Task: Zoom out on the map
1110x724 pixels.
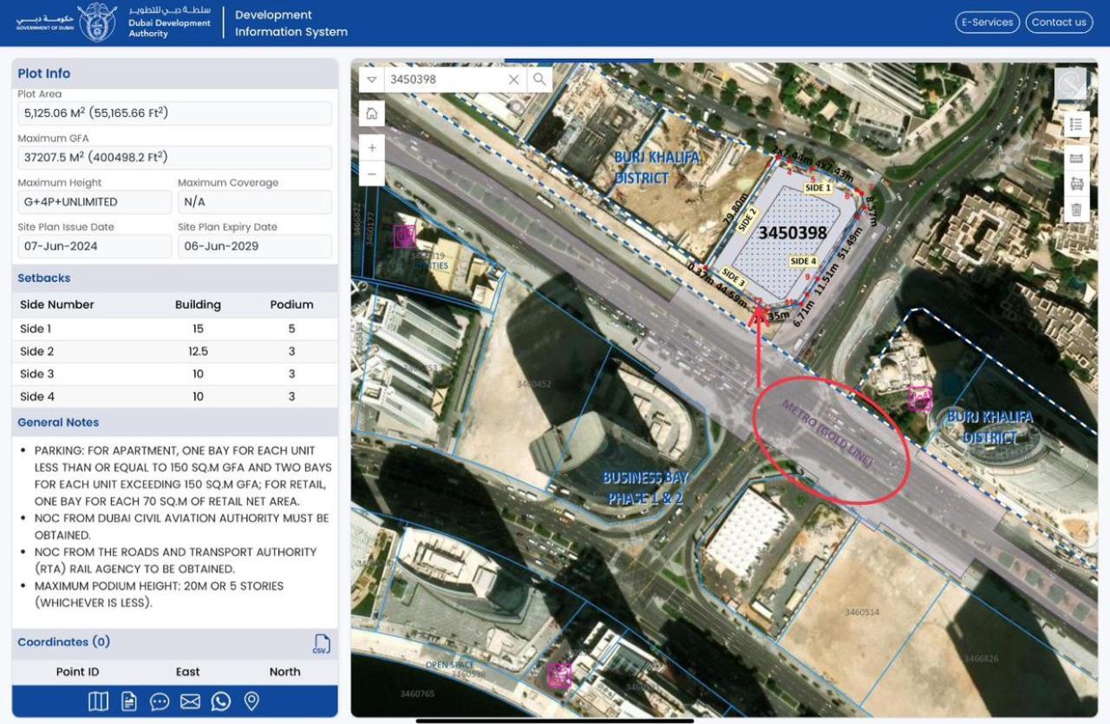Action: coord(371,174)
